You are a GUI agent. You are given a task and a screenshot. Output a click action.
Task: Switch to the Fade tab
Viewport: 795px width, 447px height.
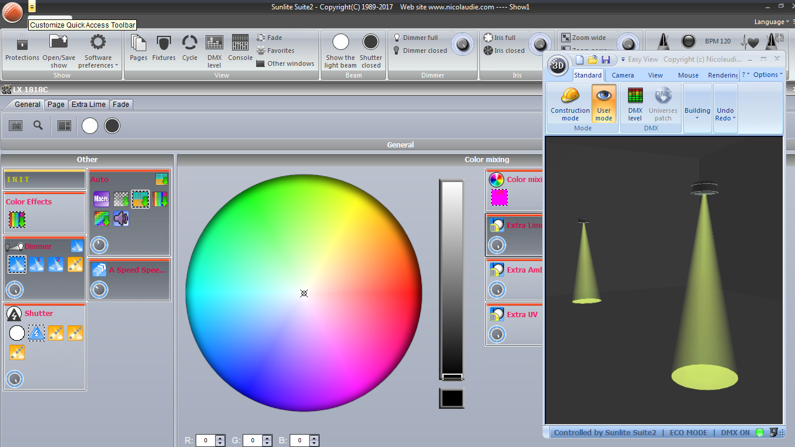pos(121,104)
